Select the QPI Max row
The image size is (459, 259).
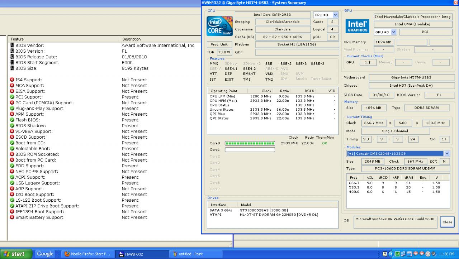[x=273, y=114]
